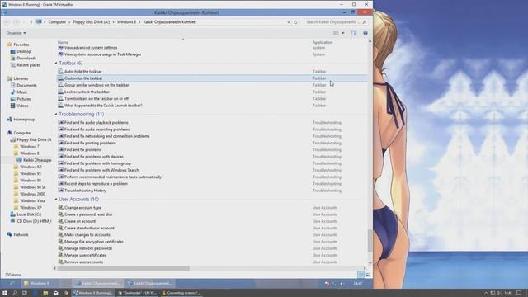Open Perform recommended maintenance tasks automatically
Viewport: 528px width, 297px height.
(113, 177)
